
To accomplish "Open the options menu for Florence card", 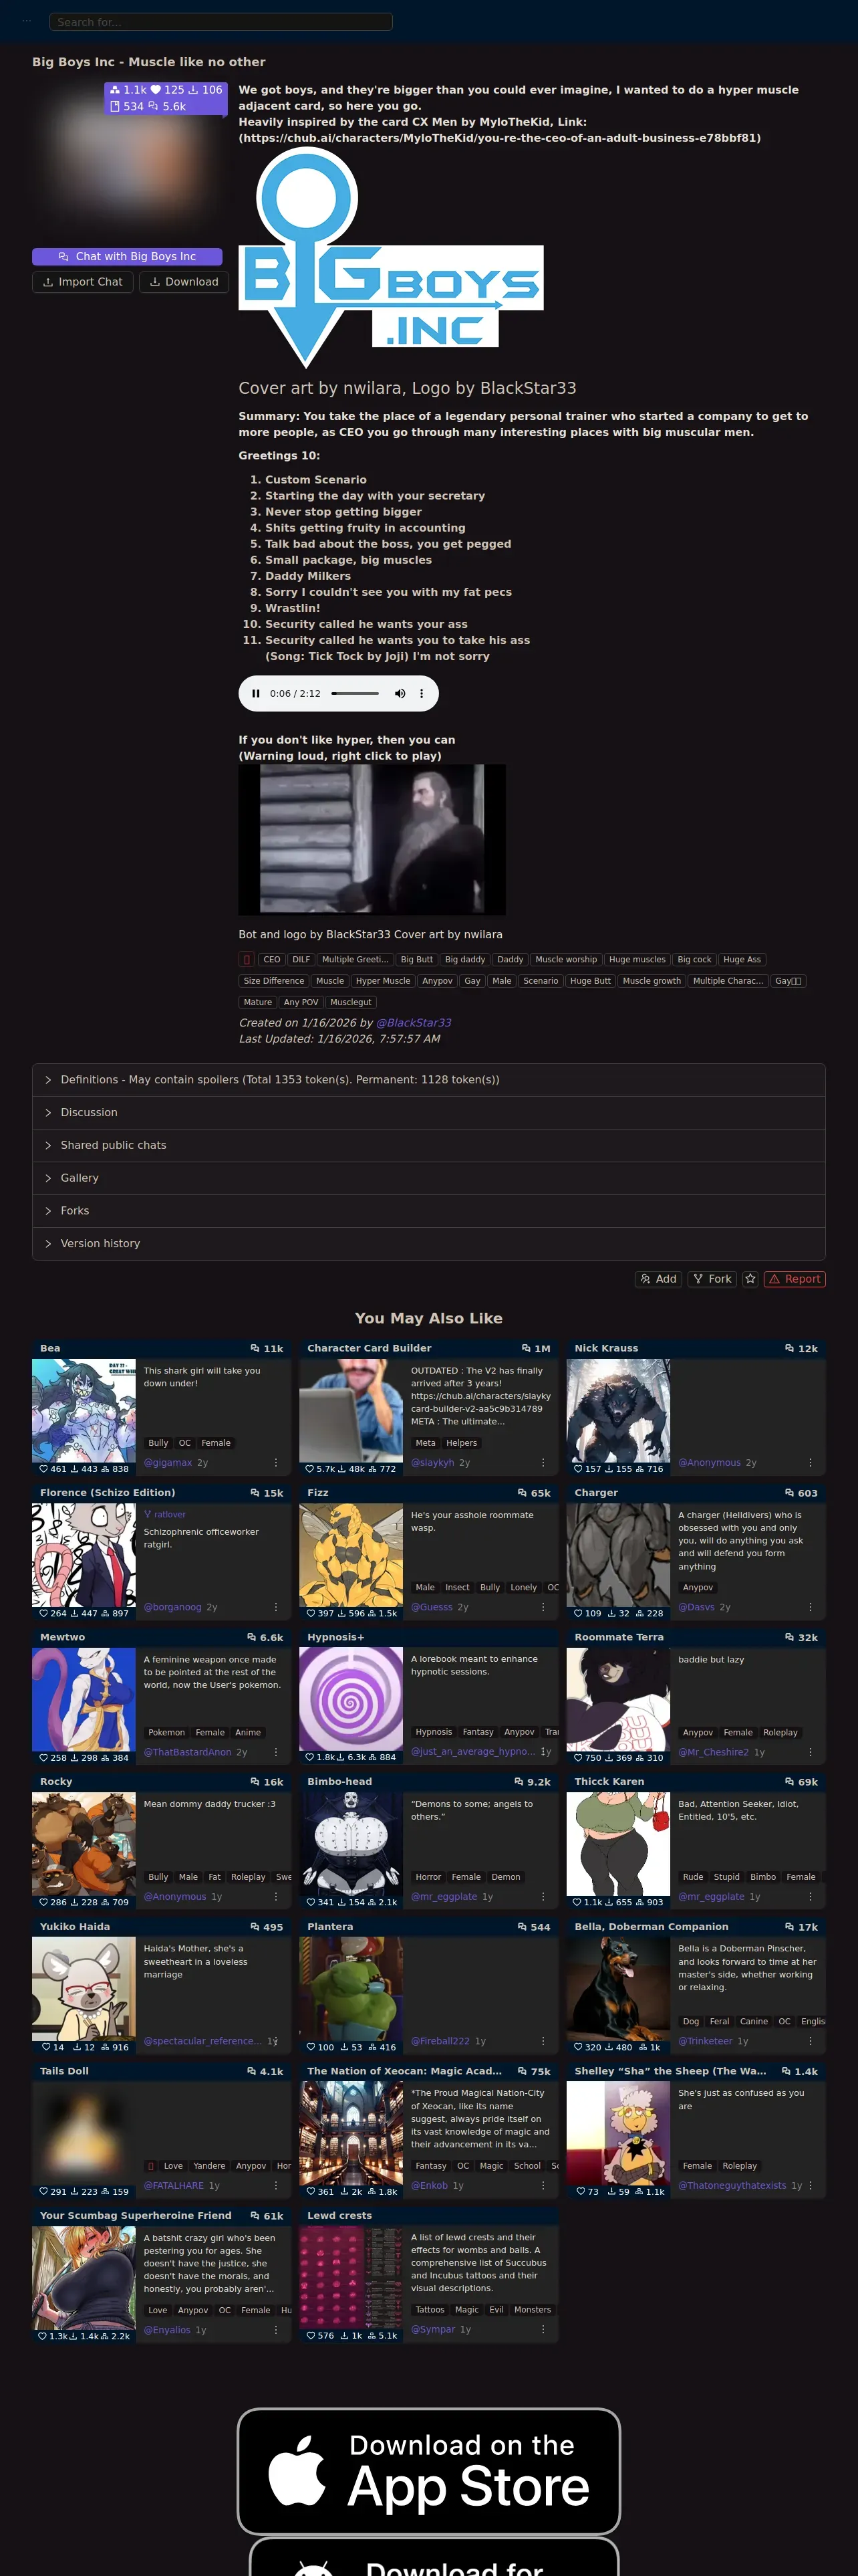I will click(276, 1607).
